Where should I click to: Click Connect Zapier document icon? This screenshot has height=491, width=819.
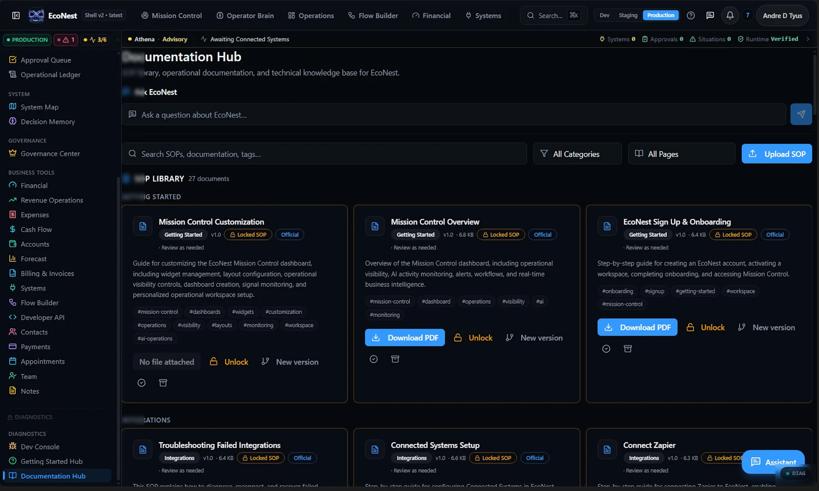click(607, 450)
